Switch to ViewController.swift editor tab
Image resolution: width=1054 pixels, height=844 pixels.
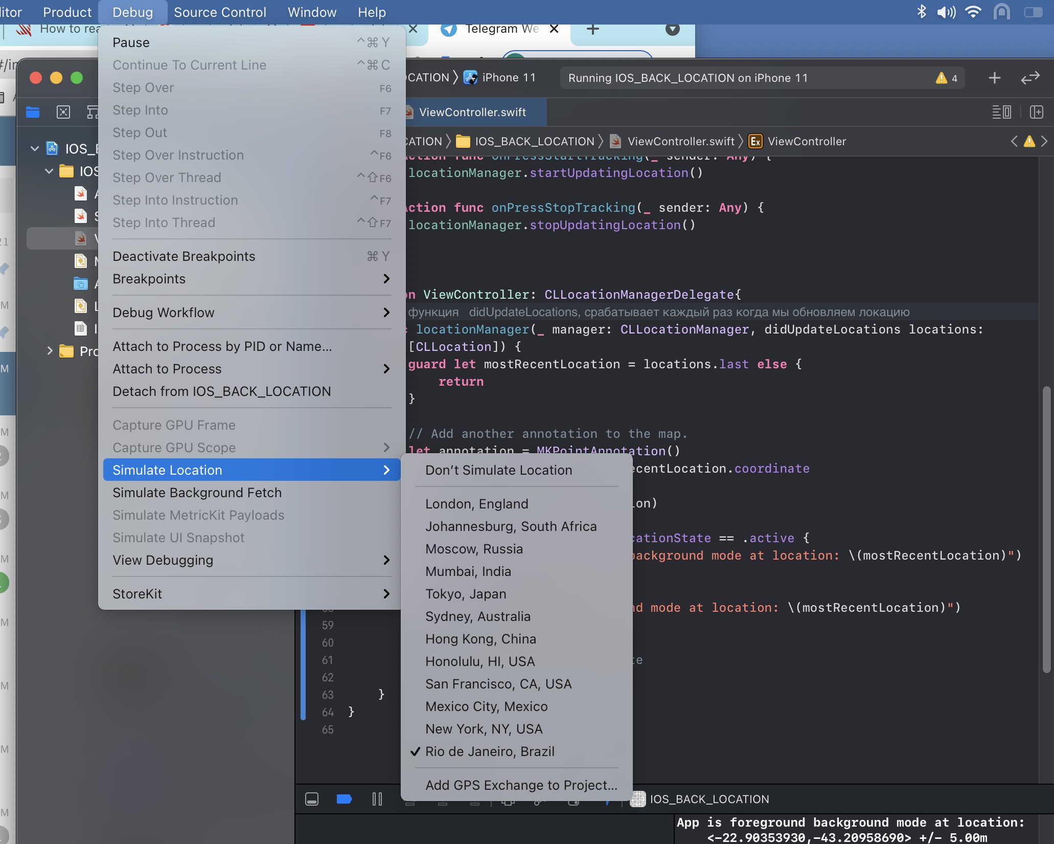472,112
